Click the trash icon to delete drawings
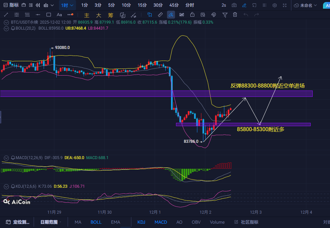The image size is (330, 228). 235,15
